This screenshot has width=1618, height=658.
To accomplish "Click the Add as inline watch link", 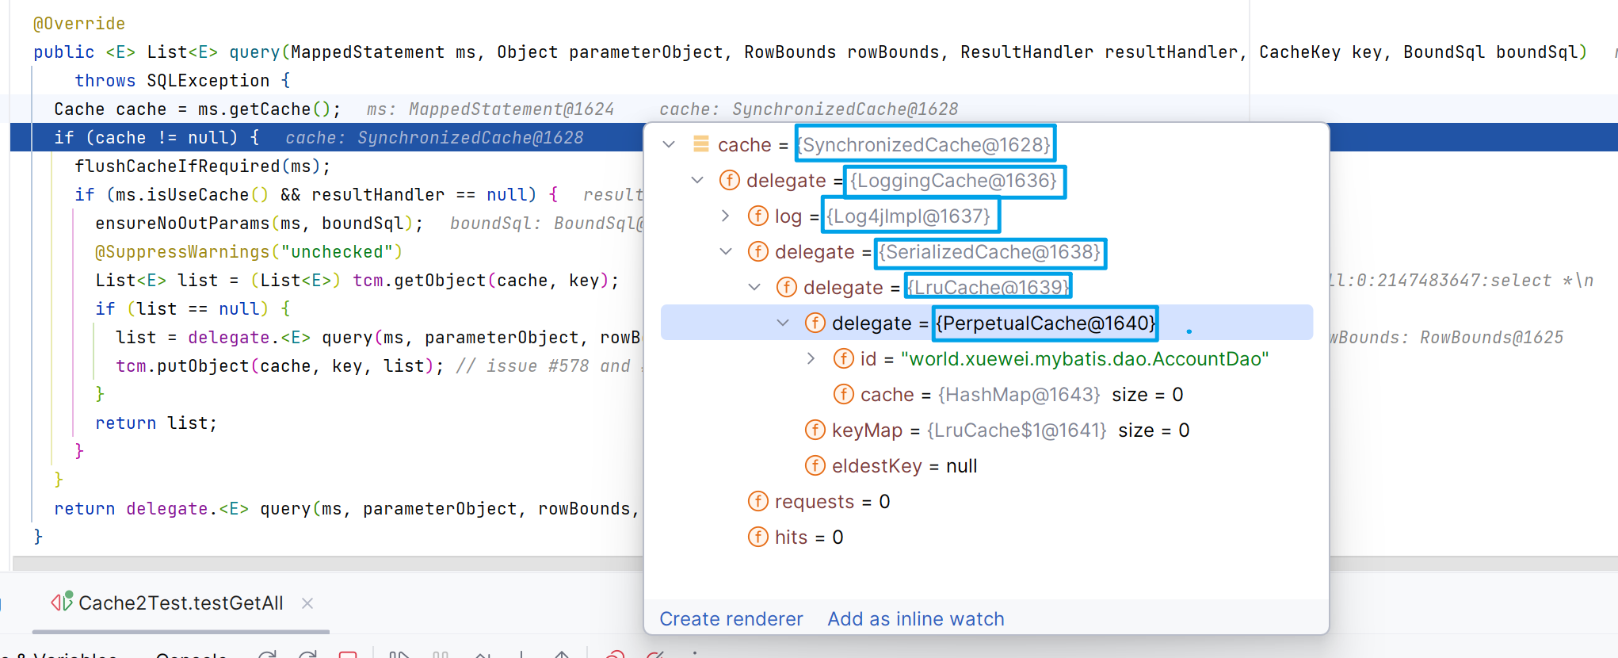I will pyautogui.click(x=916, y=619).
